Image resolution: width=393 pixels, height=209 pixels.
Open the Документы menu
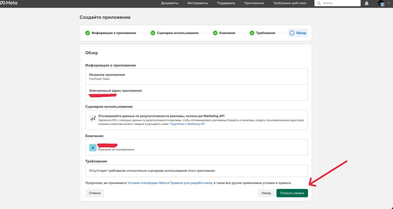coord(169,3)
